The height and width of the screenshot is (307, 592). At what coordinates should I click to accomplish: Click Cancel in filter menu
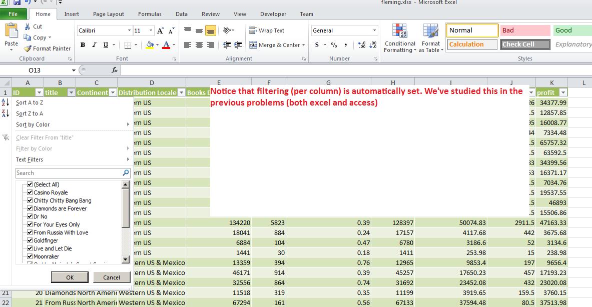tap(112, 277)
